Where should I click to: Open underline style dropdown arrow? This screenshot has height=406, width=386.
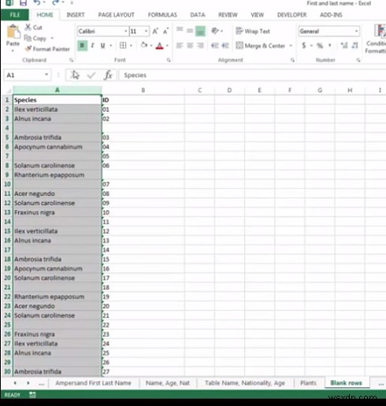(111, 46)
